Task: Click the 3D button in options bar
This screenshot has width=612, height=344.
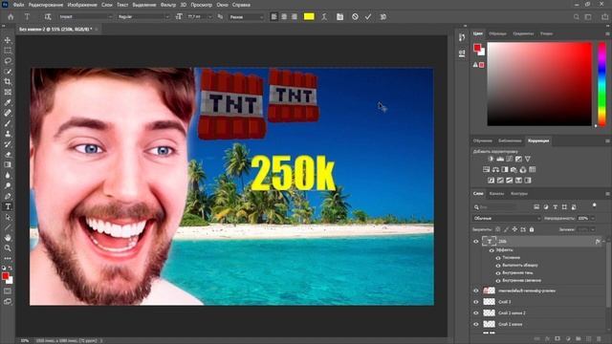Action: [x=382, y=17]
